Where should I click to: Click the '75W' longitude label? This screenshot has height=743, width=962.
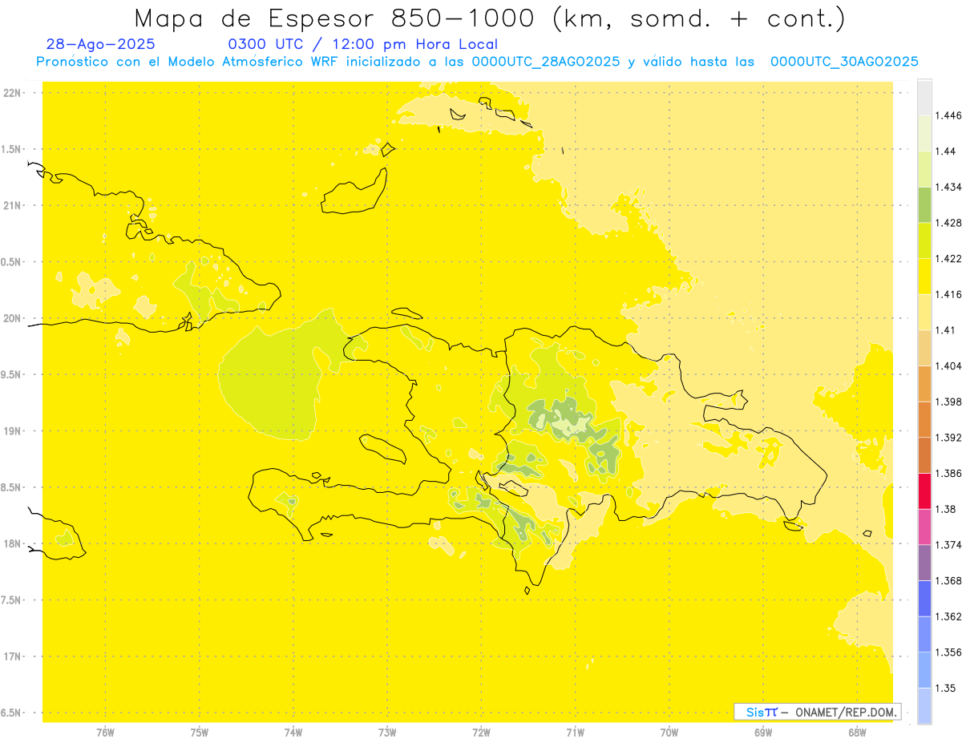point(200,732)
